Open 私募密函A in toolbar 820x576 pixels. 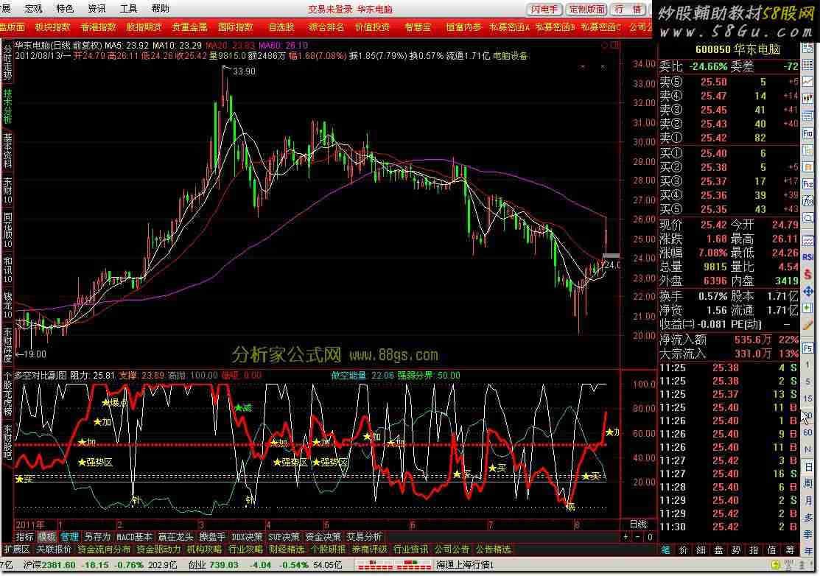[509, 27]
